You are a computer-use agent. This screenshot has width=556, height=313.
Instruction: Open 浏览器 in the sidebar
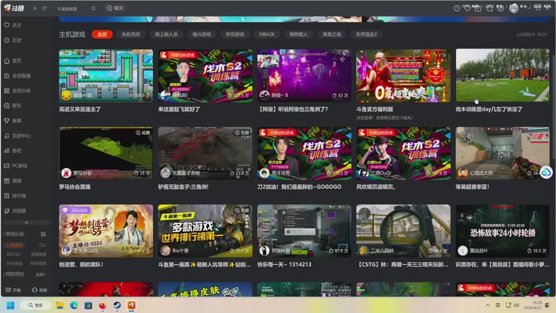click(15, 211)
